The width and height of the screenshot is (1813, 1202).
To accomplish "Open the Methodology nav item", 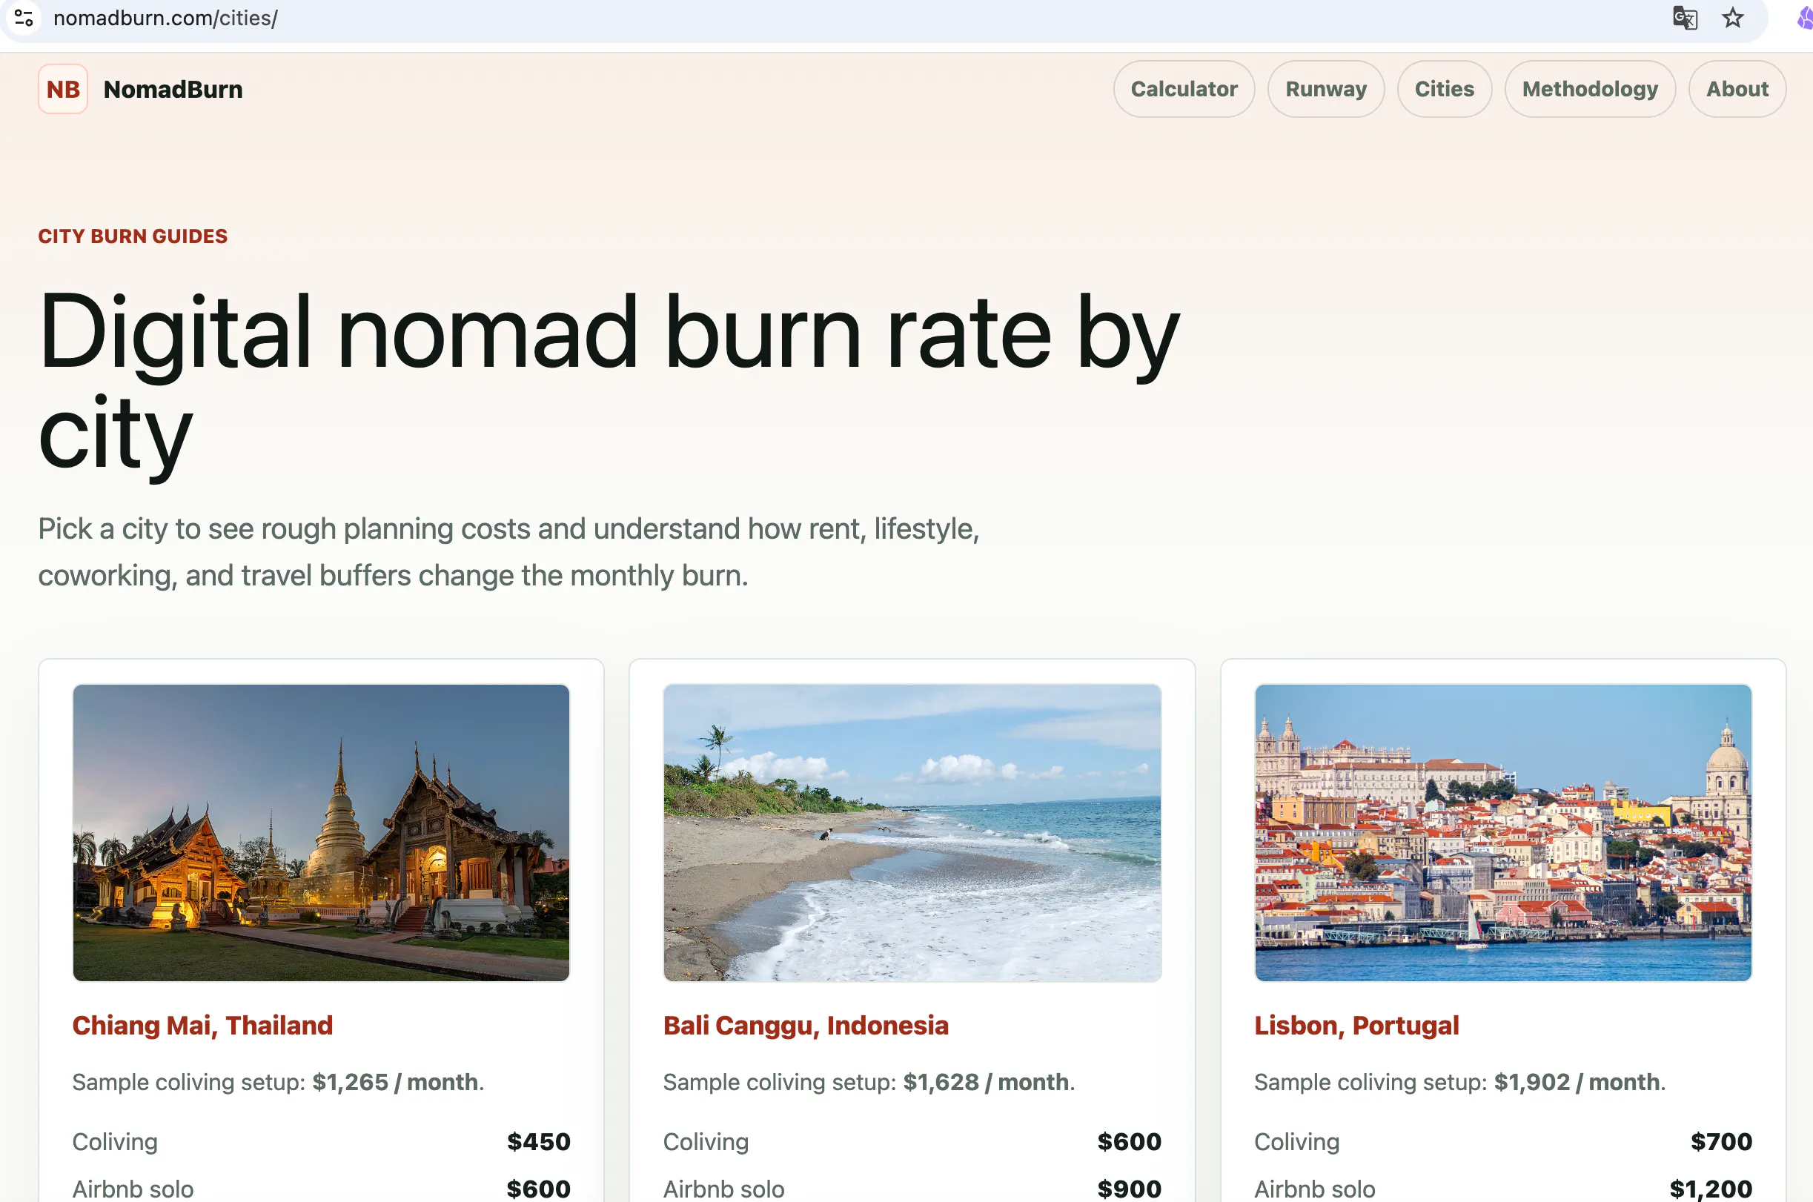I will (x=1590, y=89).
